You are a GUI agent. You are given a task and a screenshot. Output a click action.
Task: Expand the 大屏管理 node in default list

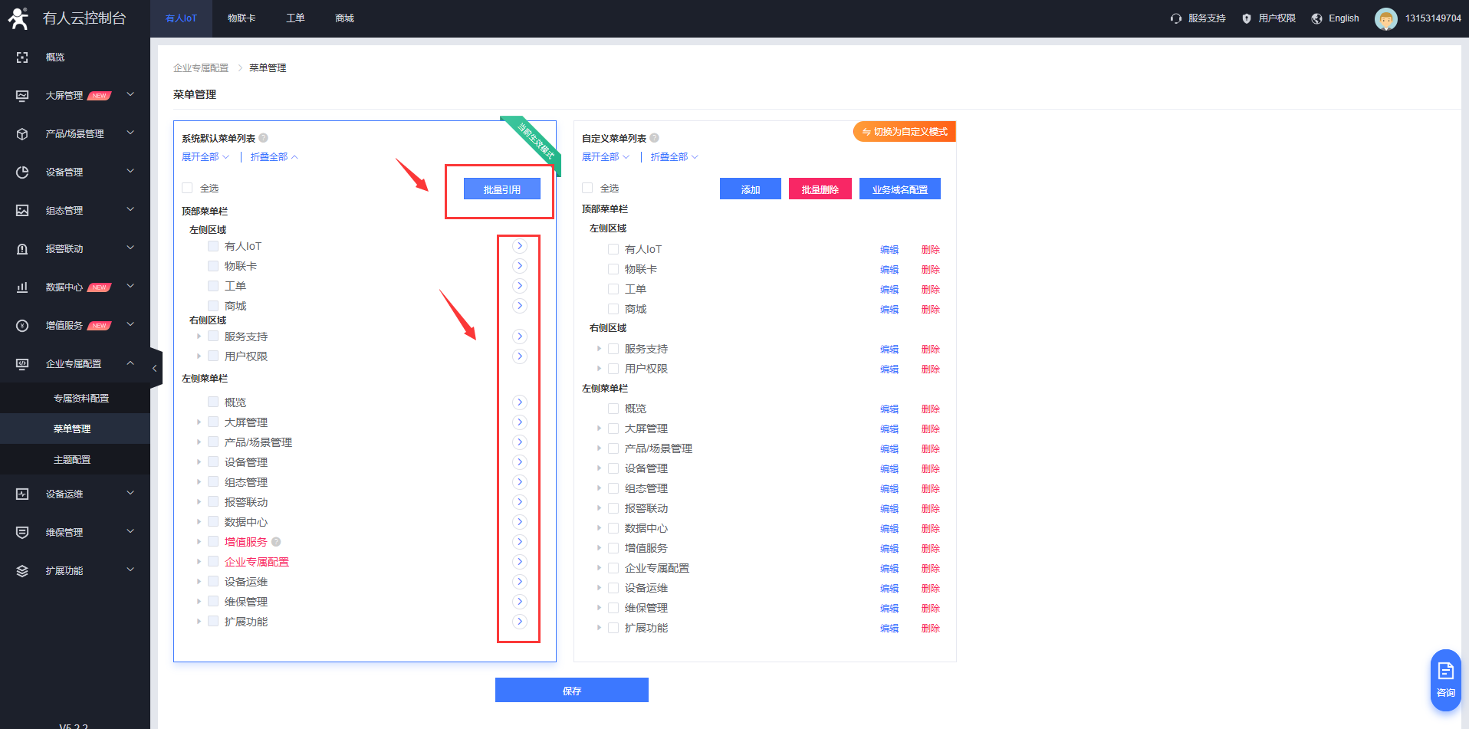click(x=199, y=422)
